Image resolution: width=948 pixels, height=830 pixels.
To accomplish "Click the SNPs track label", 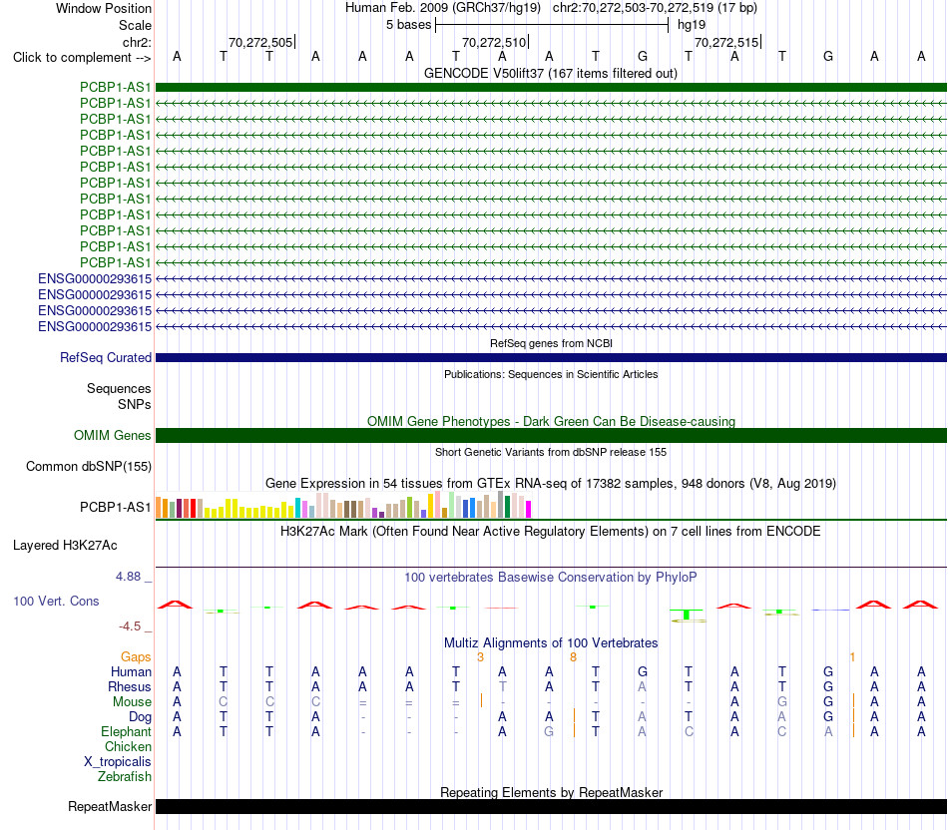I will coord(135,404).
